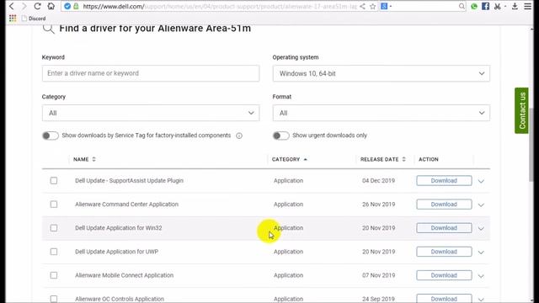Bookmark page with the star icon

372,6
